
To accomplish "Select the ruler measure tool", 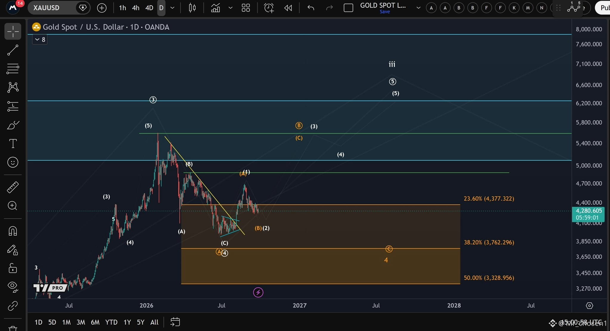I will 13,187.
